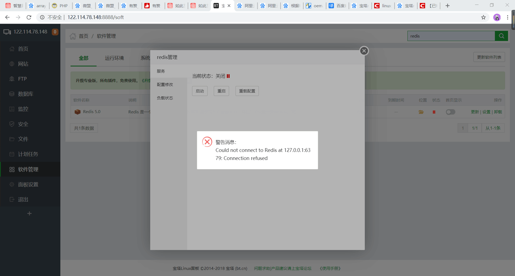The image size is (515, 276).
Task: Switch to the 运行环境 tab
Action: pyautogui.click(x=114, y=58)
